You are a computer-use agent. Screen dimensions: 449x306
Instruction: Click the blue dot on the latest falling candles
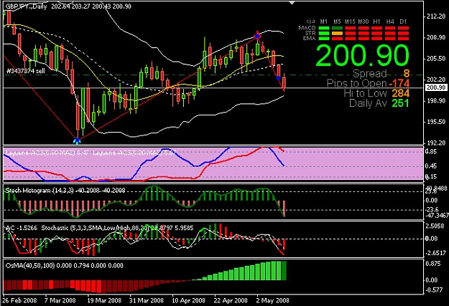tap(278, 77)
